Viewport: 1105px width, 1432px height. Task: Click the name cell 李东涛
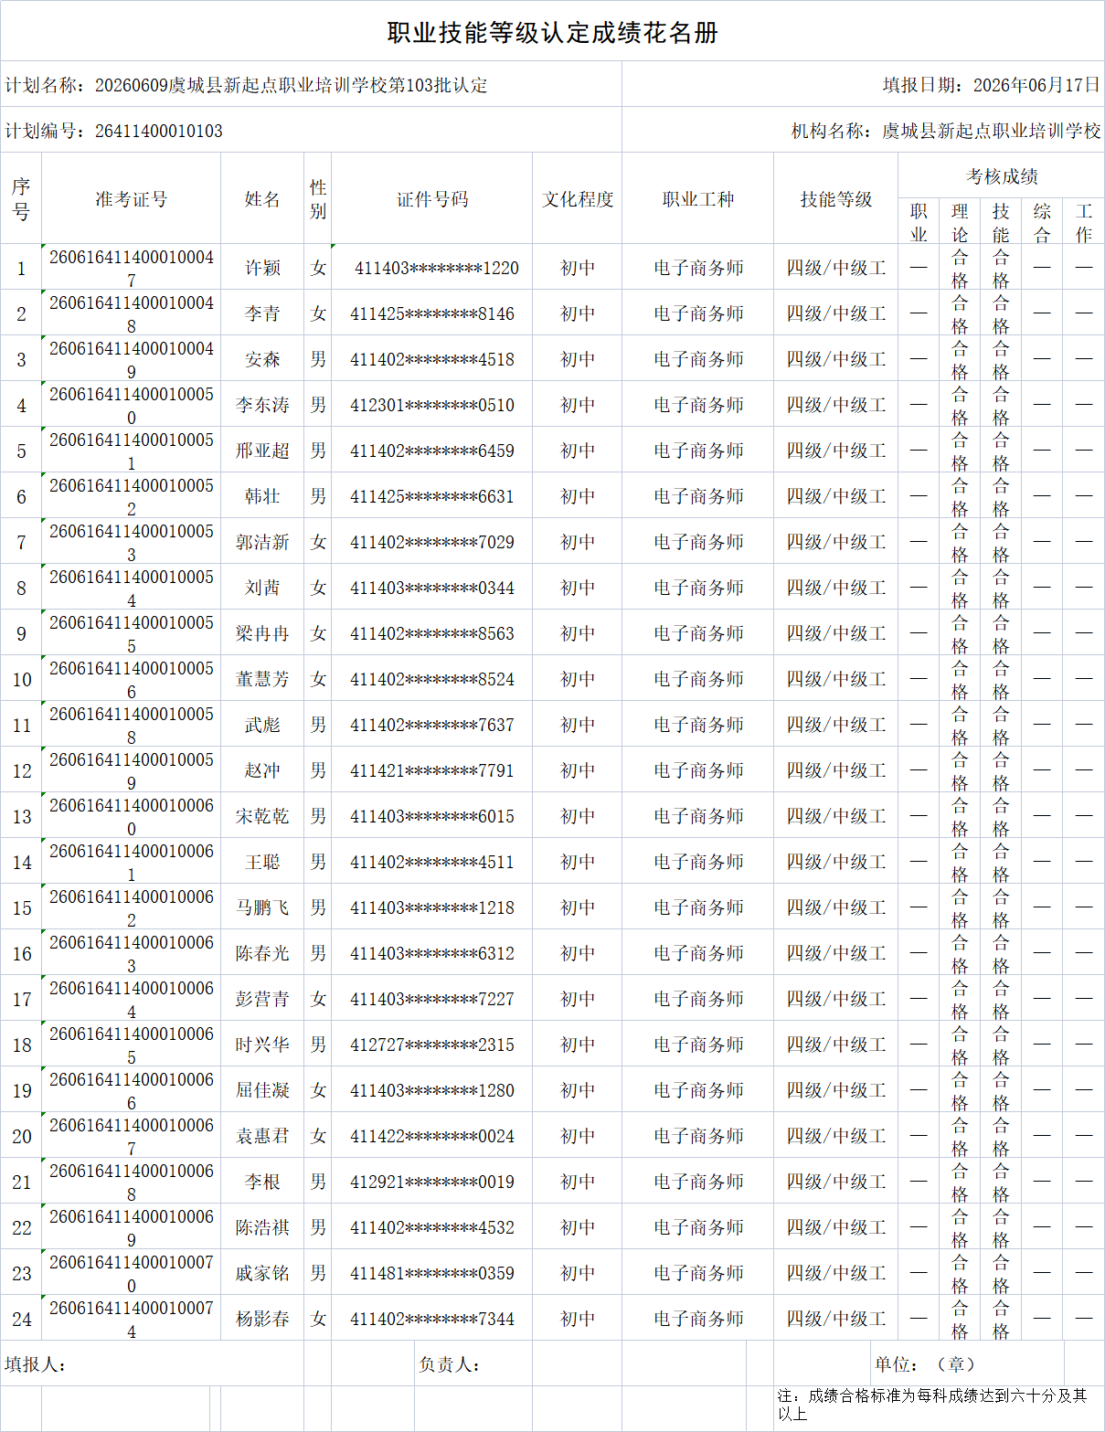(262, 405)
